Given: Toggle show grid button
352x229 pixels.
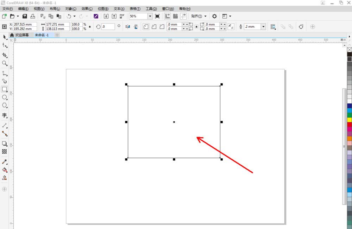Looking at the screenshot, I should 175,16.
